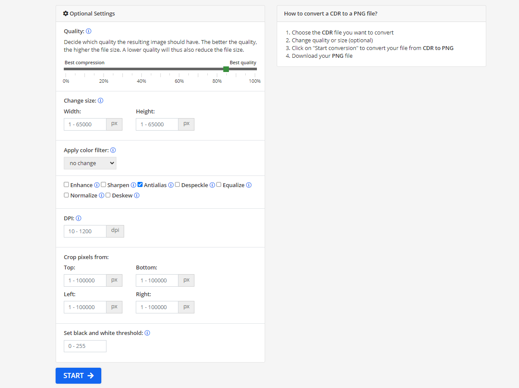Show info about the Enhance option
519x388 pixels.
click(97, 185)
